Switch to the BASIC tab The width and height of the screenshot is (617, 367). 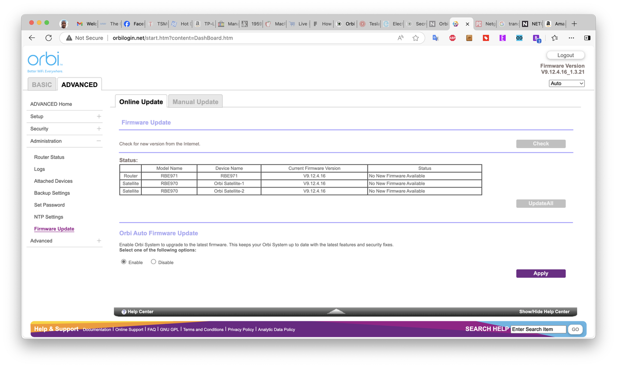point(42,84)
